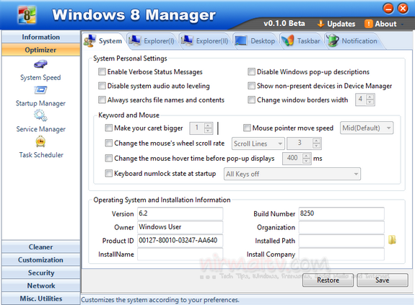
Task: Click the Restore button
Action: point(328,280)
